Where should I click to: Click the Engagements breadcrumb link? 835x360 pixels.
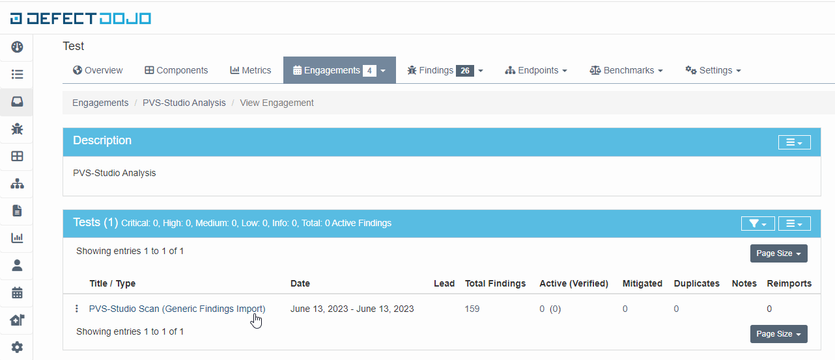(100, 103)
